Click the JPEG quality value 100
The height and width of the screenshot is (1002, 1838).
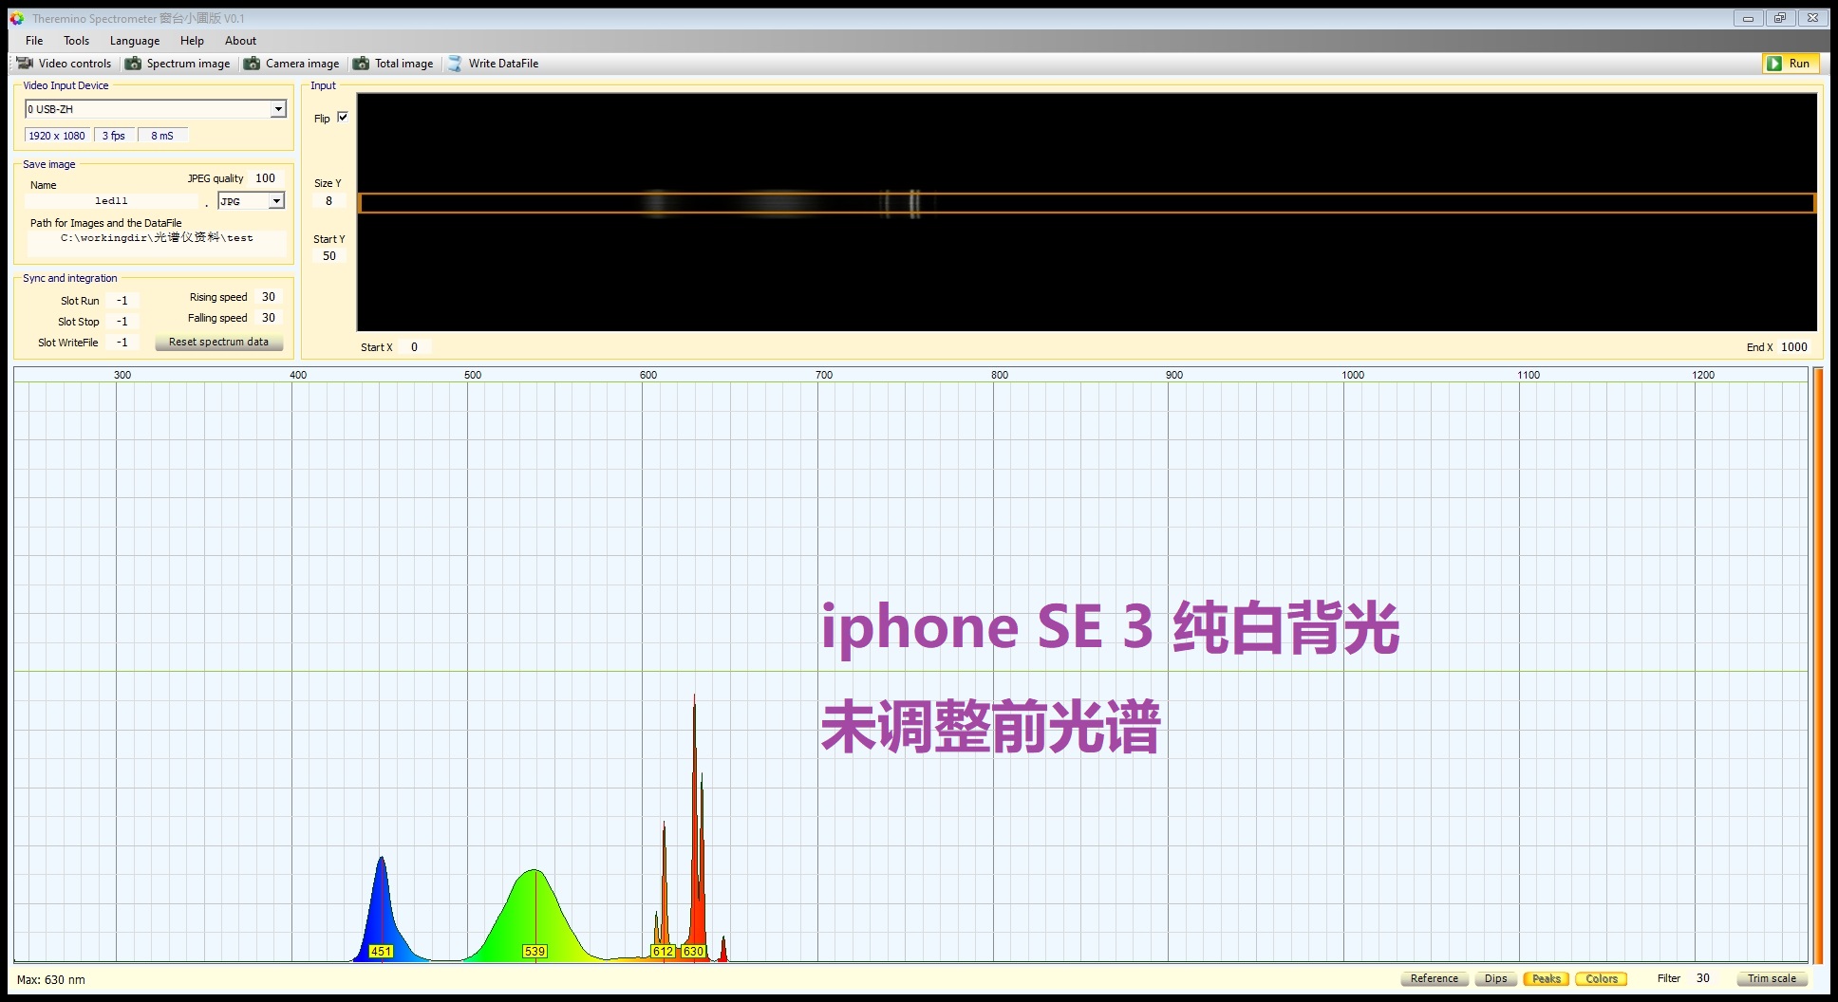(x=266, y=178)
